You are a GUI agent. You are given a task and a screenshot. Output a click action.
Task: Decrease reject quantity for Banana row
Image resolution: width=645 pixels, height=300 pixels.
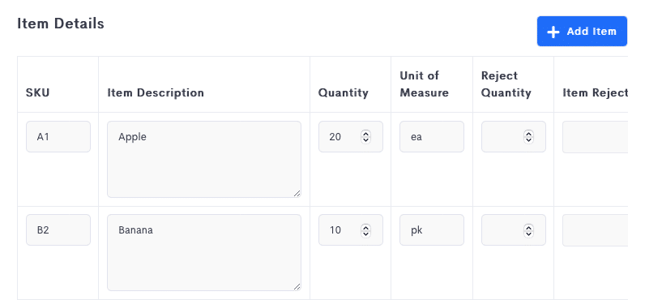coord(528,234)
